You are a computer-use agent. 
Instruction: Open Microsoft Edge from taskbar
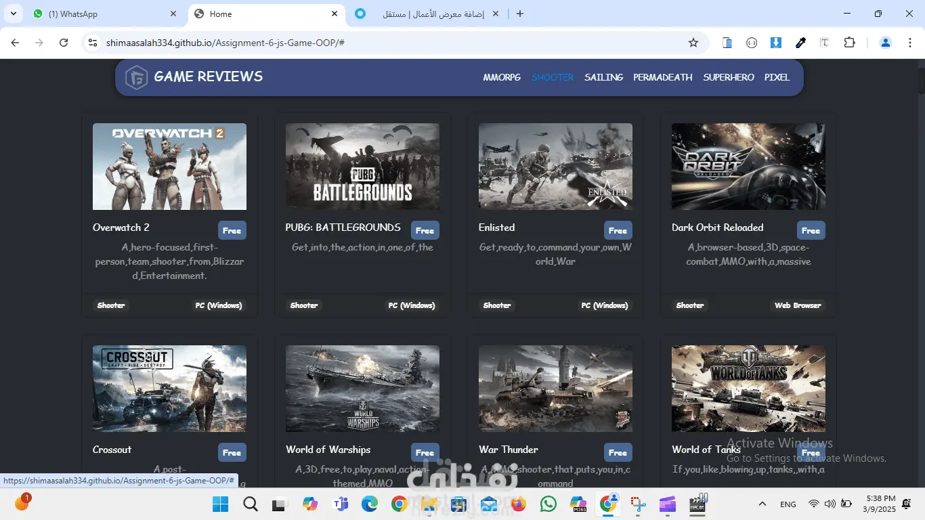370,504
